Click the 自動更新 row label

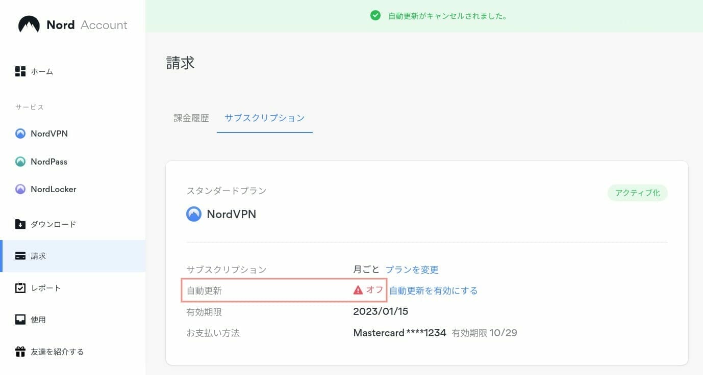coord(204,291)
